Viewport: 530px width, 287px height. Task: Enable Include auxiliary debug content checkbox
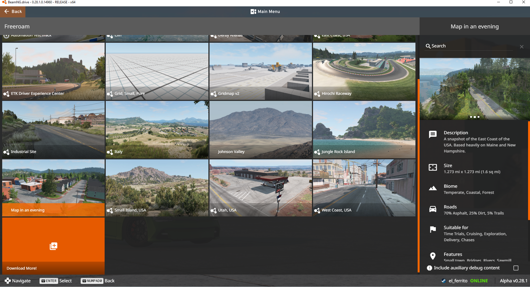pyautogui.click(x=516, y=268)
